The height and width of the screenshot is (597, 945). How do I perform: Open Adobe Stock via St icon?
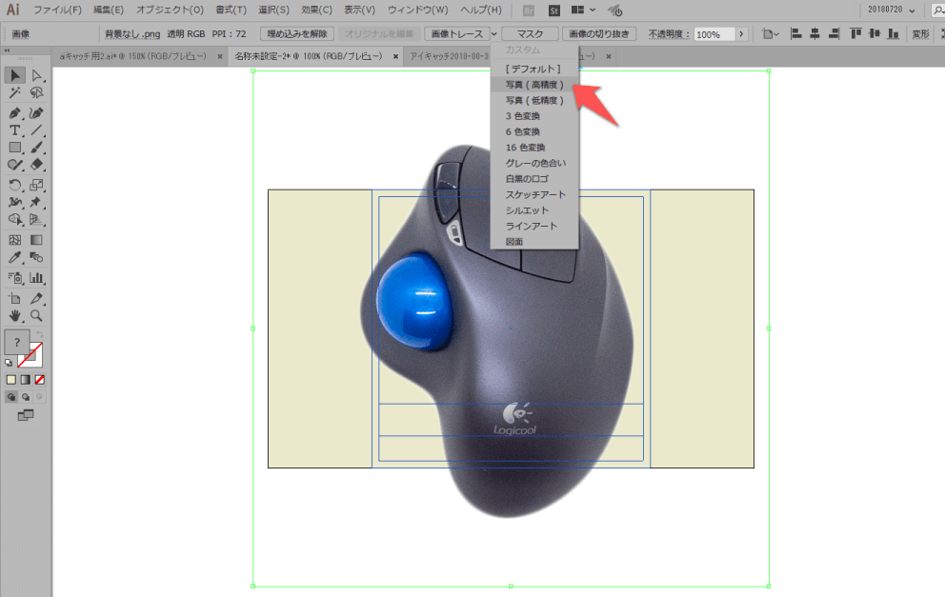pos(553,10)
